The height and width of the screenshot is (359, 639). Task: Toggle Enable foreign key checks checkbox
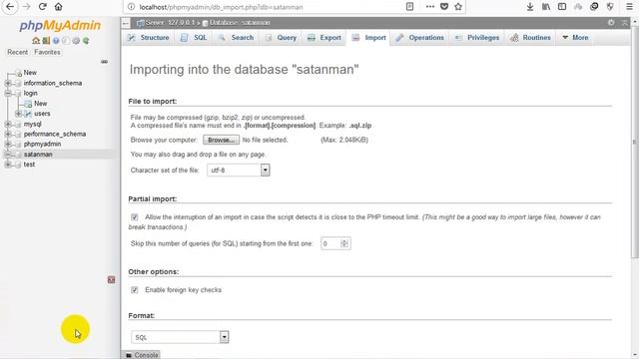point(135,290)
